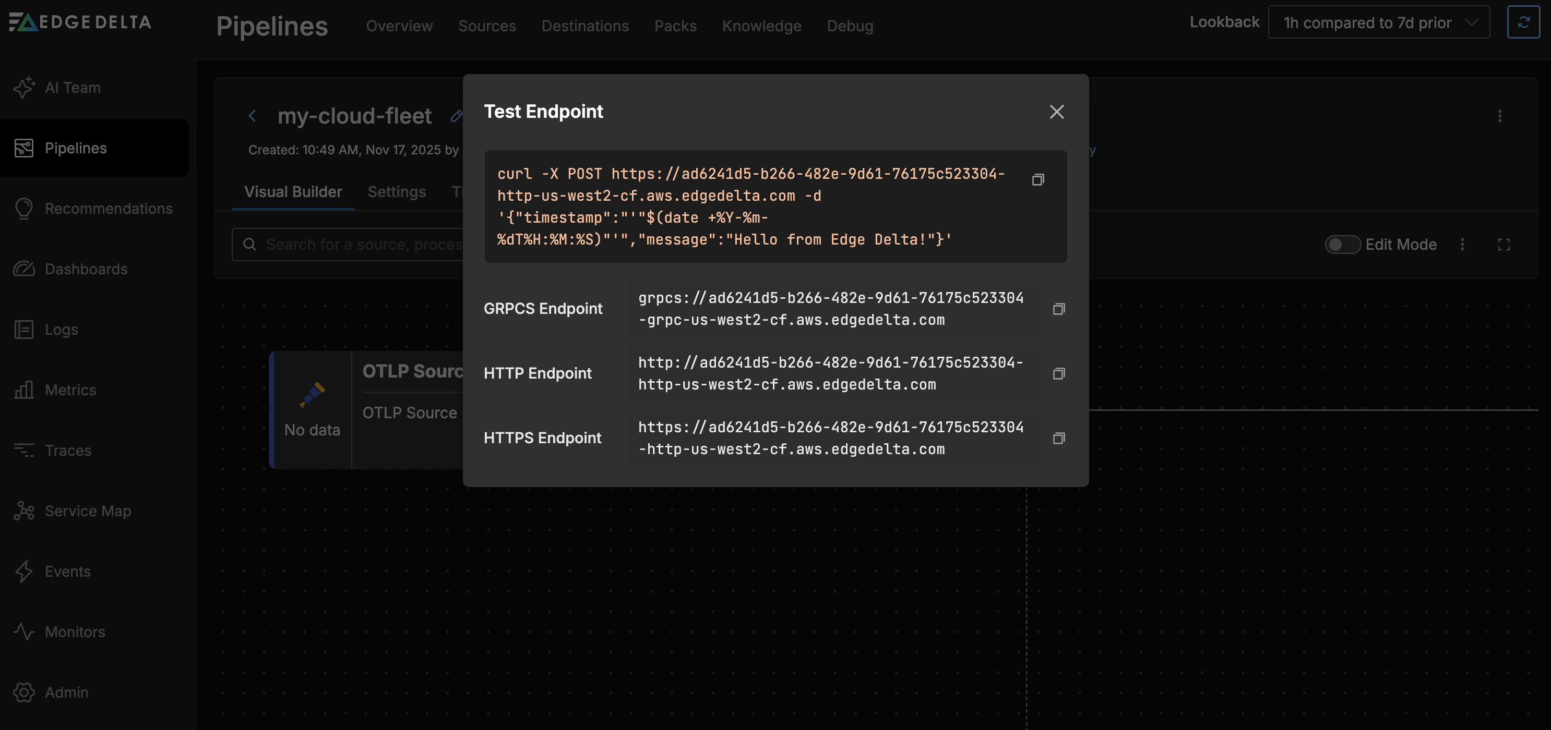Click the refresh icon beside Lookback
This screenshot has width=1551, height=730.
pyautogui.click(x=1523, y=22)
